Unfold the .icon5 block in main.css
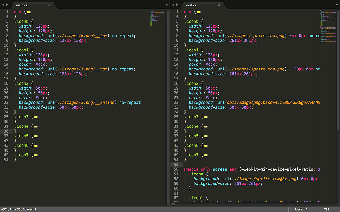The height and width of the screenshot is (212, 340). (36, 136)
